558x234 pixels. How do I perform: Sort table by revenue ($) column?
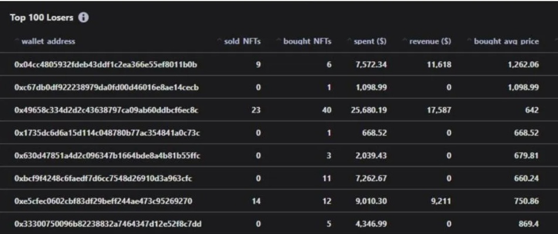pos(430,42)
